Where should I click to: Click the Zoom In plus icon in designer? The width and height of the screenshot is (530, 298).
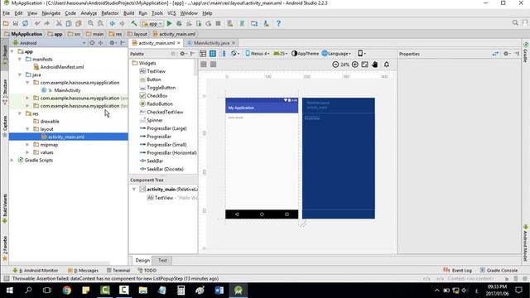tap(355, 65)
